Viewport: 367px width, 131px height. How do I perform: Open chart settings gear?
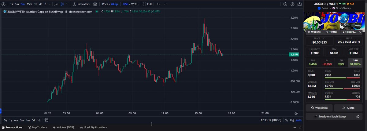[x=292, y=4]
